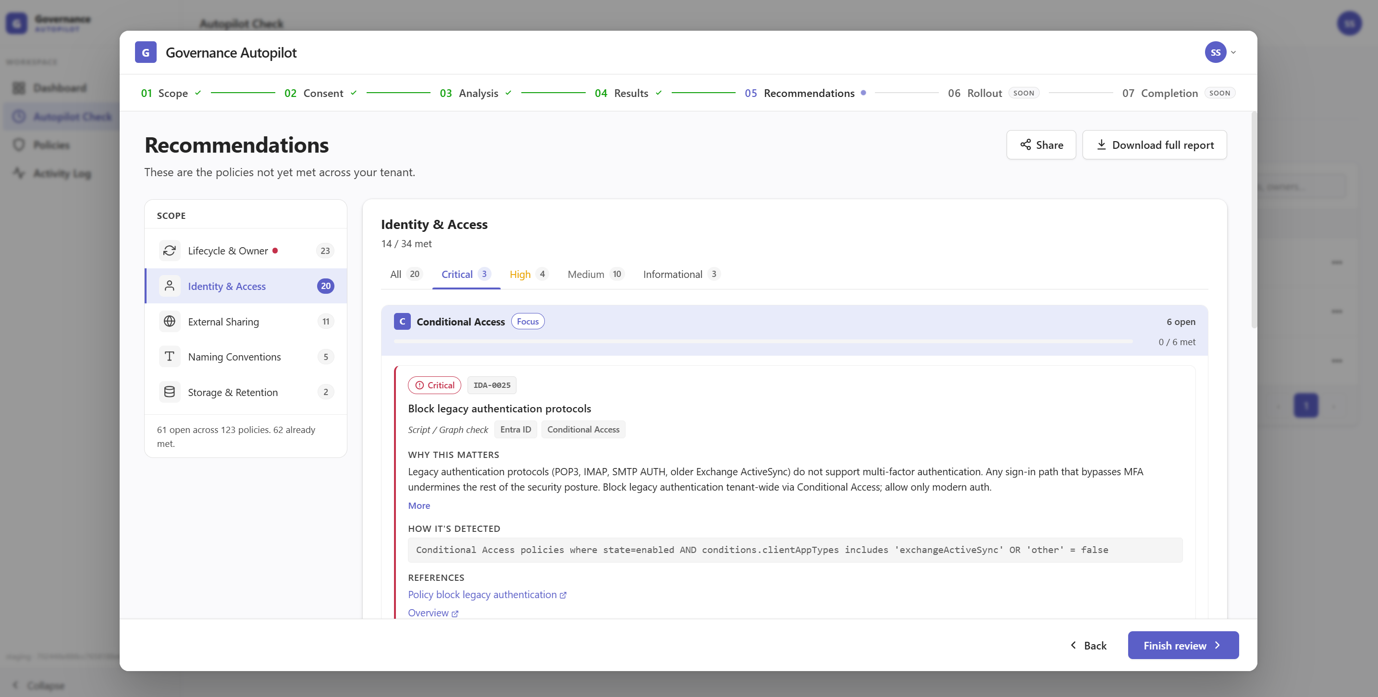Screen dimensions: 1378x697
Task: Open Autopilot Check in background sidebar
Action: [x=62, y=117]
